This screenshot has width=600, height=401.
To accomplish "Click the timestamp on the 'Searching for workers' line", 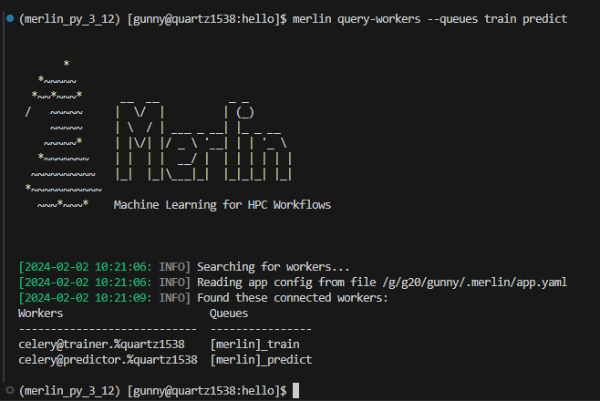I will pyautogui.click(x=85, y=266).
